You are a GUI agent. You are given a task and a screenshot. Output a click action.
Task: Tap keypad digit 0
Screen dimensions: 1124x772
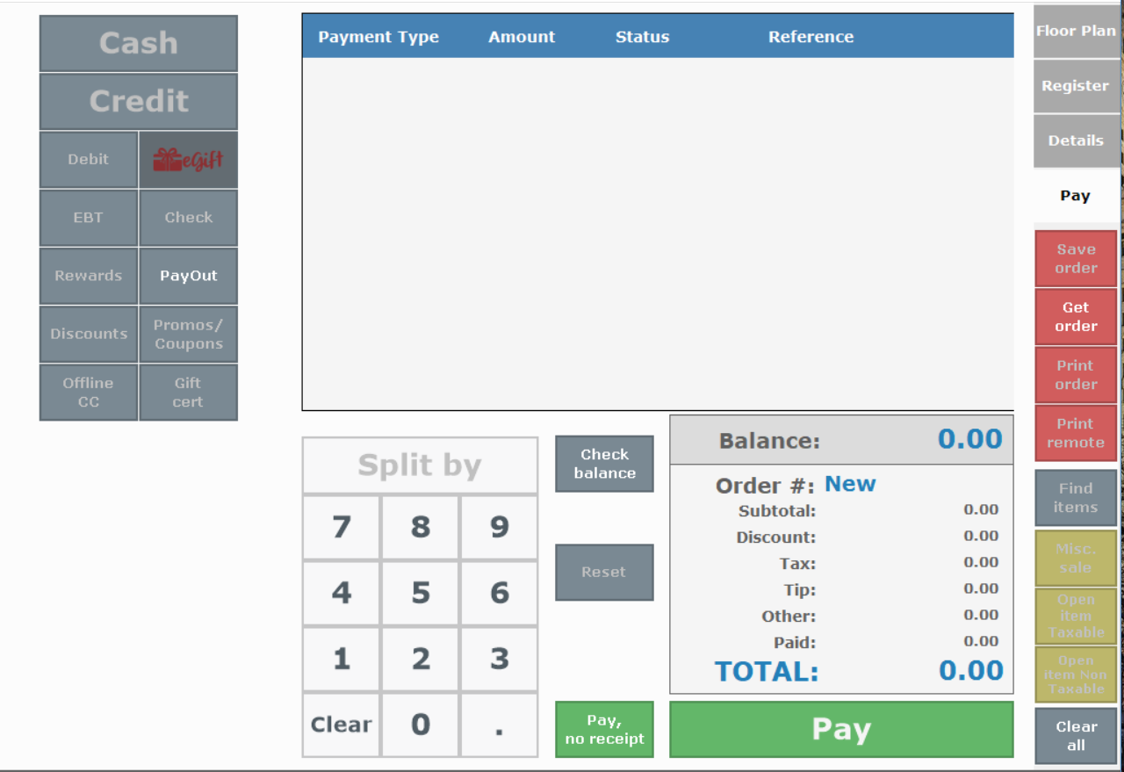[421, 725]
